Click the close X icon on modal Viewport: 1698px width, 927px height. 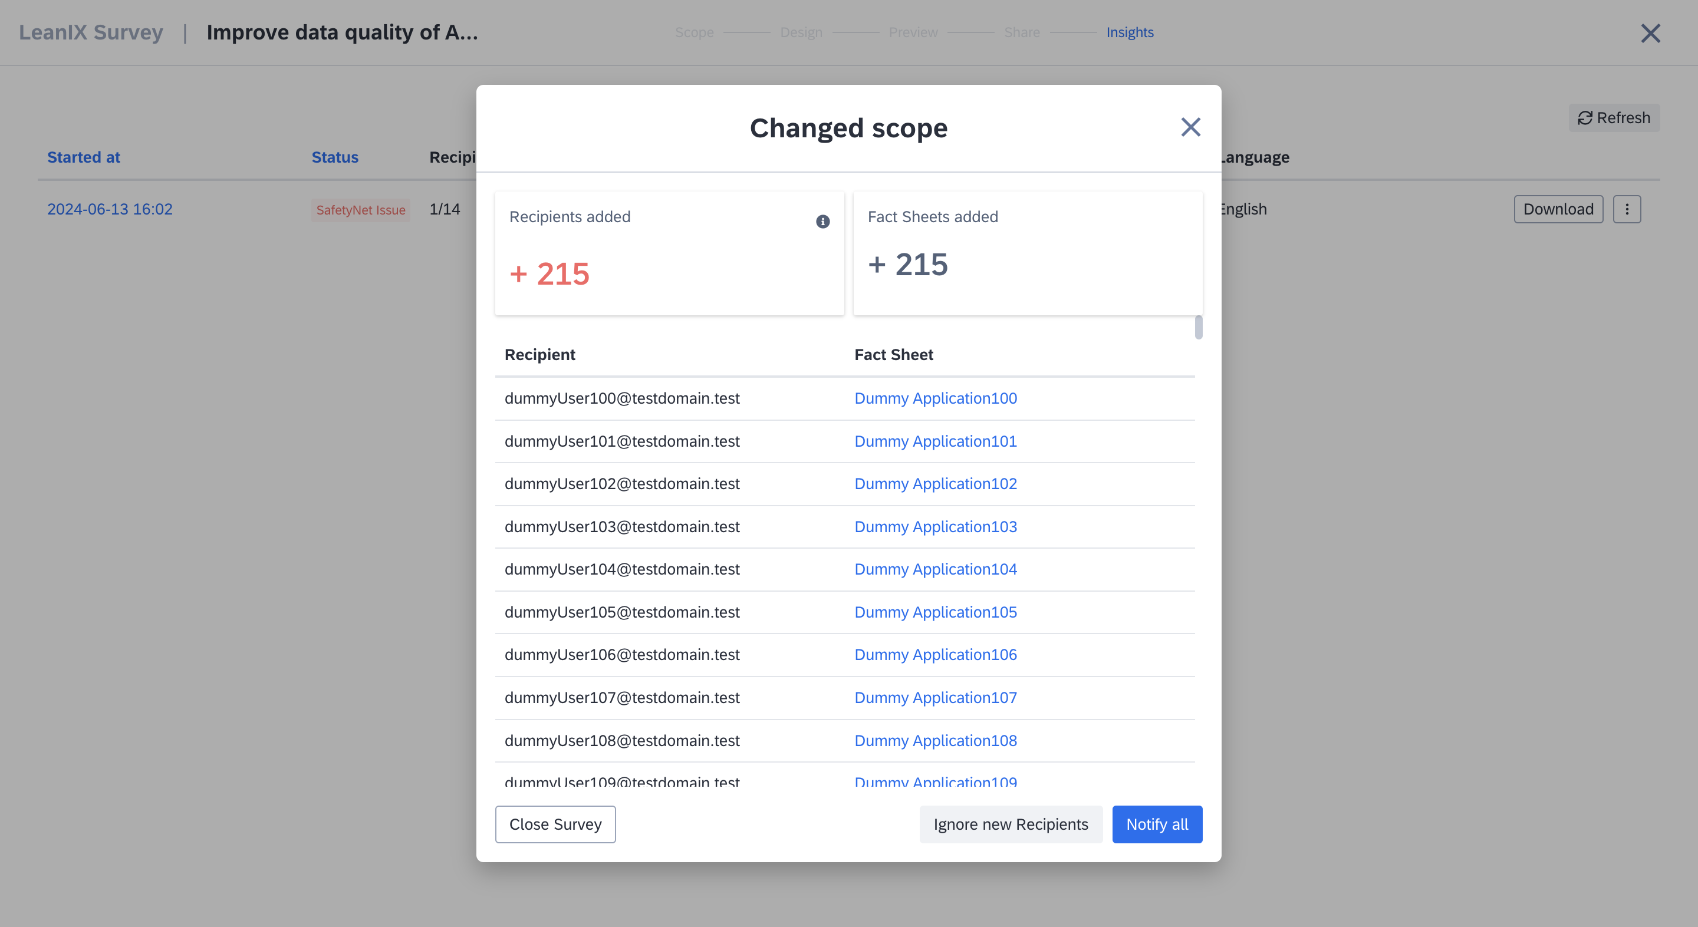(x=1190, y=127)
